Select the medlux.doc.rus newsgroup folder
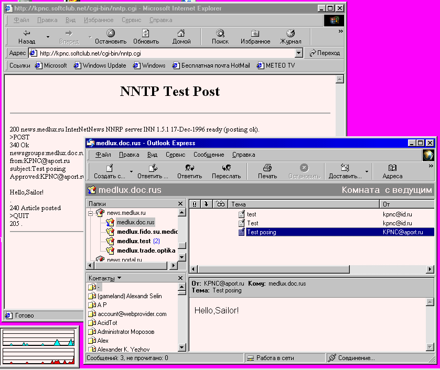Image resolution: width=440 pixels, height=370 pixels. pyautogui.click(x=135, y=222)
